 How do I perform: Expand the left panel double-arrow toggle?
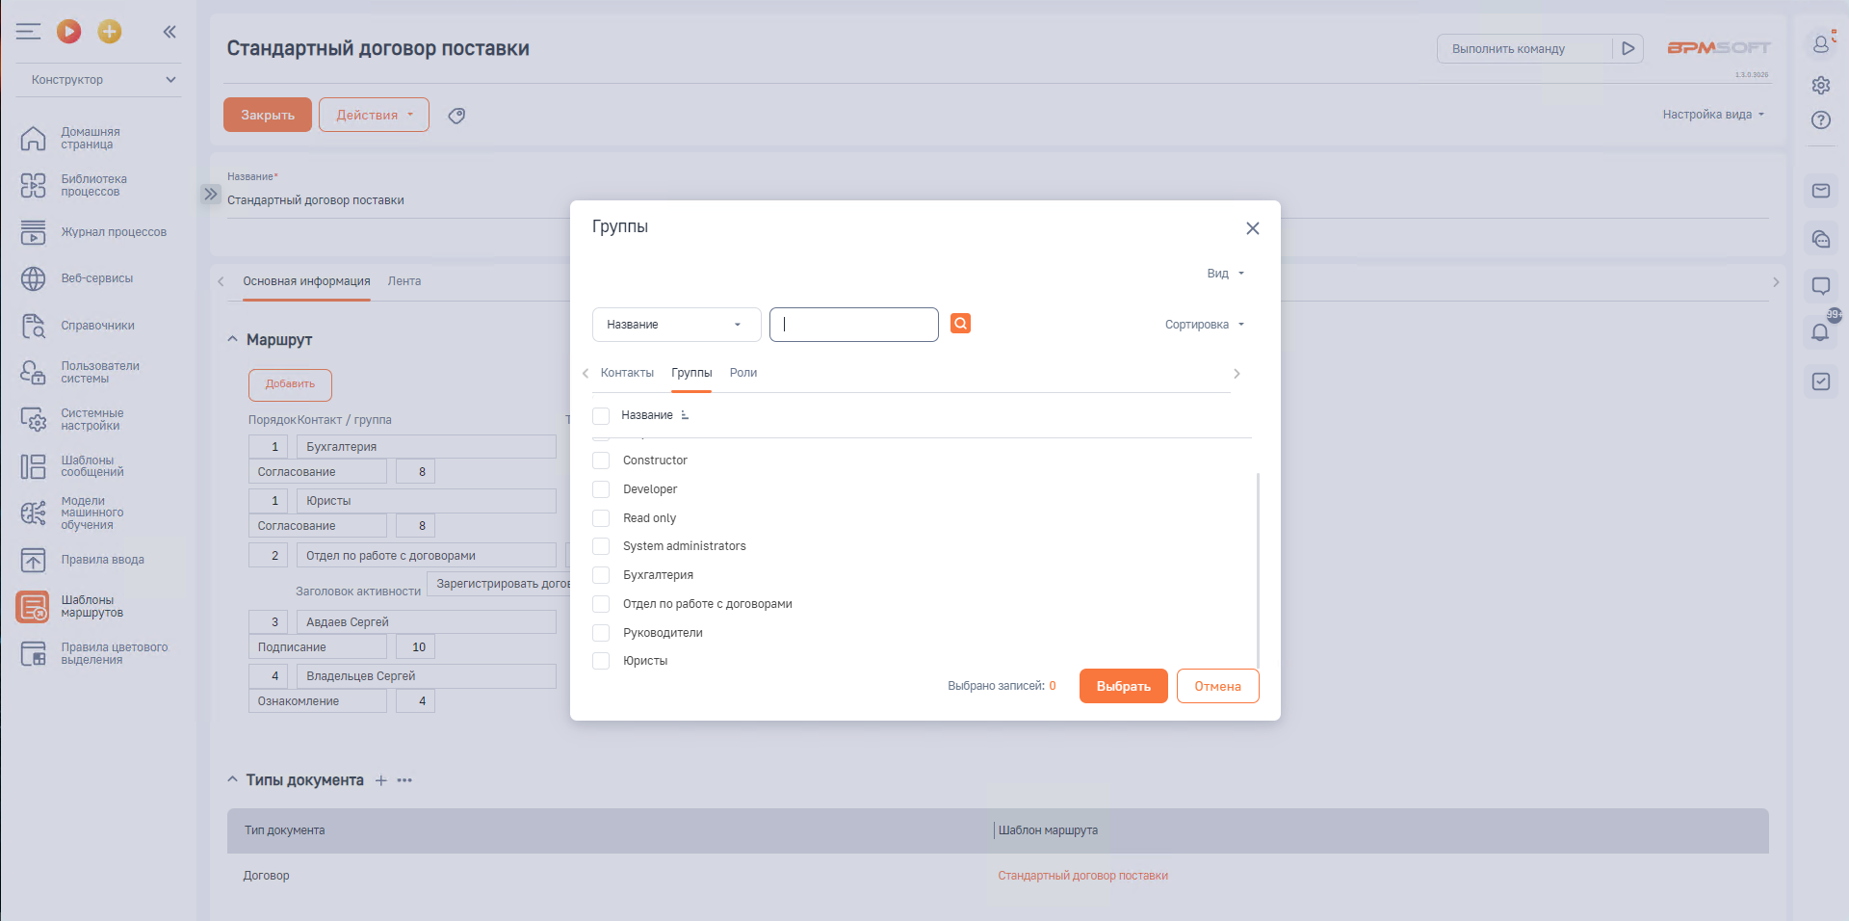(211, 194)
